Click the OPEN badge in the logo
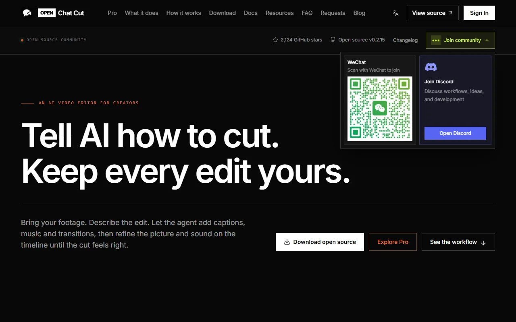This screenshot has height=322, width=516. tap(47, 13)
